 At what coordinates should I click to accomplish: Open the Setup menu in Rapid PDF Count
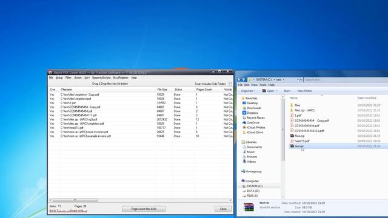click(59, 78)
